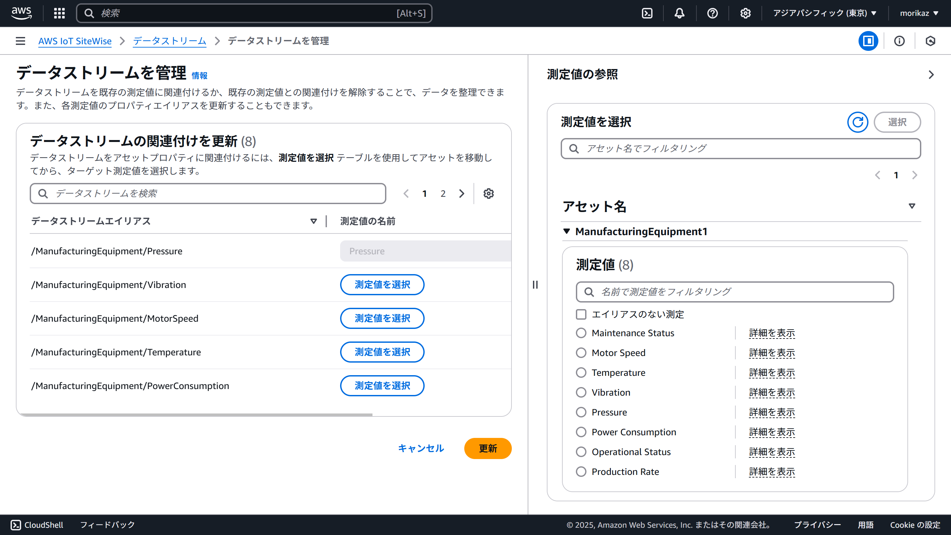This screenshot has width=951, height=535.
Task: Show details for Motor Speed
Action: pos(772,353)
